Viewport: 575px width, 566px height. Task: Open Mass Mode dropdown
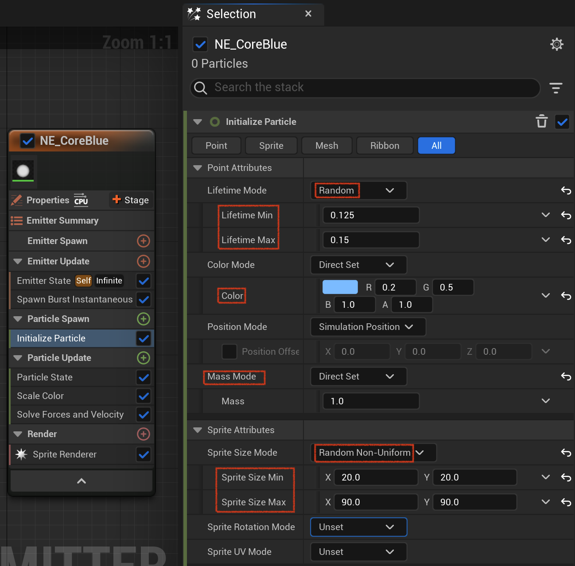pos(358,376)
